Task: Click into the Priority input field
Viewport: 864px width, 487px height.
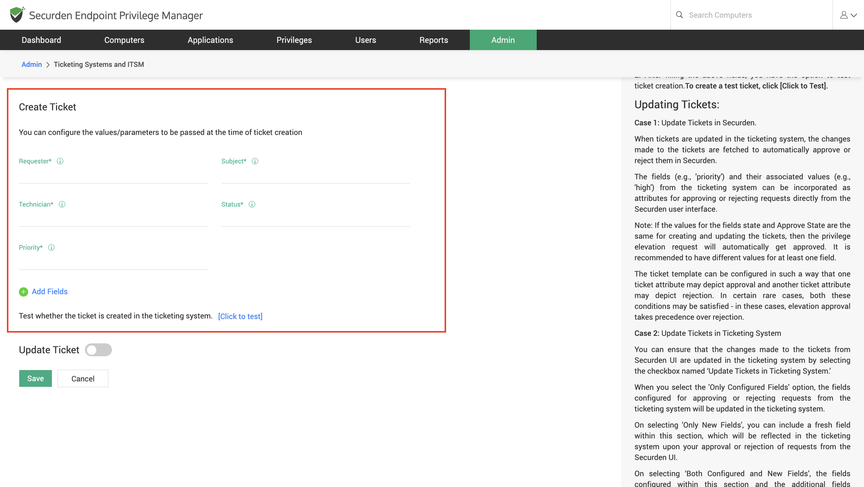Action: coord(113,262)
